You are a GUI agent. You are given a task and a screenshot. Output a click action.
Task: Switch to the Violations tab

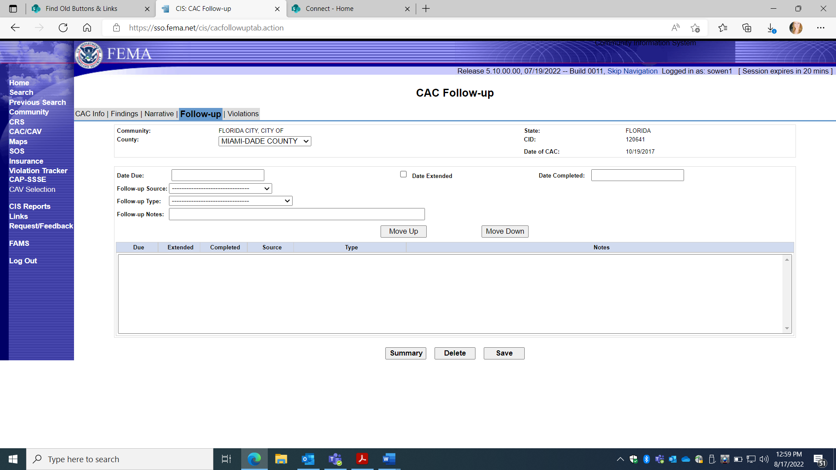pyautogui.click(x=243, y=114)
